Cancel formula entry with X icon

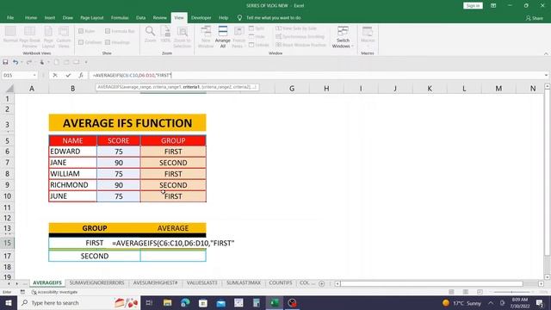pos(55,75)
